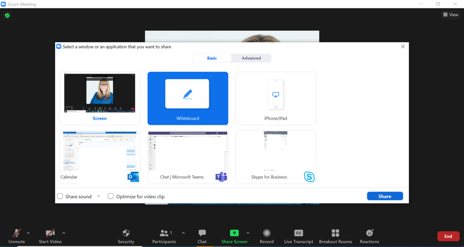The width and height of the screenshot is (464, 247).
Task: Open the Share Screen options chevron
Action: pos(248,233)
